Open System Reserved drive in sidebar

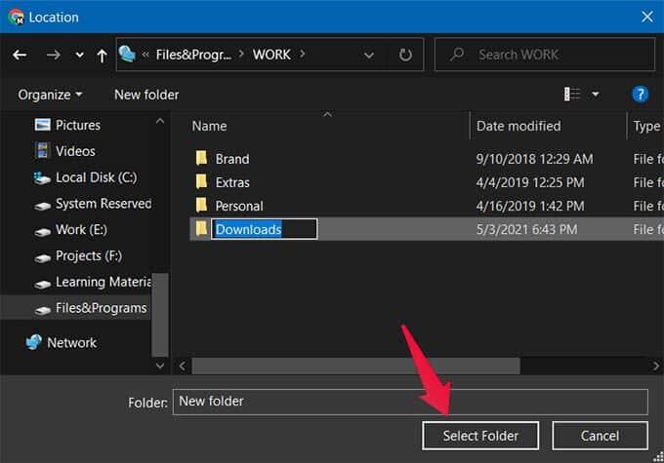pyautogui.click(x=104, y=204)
